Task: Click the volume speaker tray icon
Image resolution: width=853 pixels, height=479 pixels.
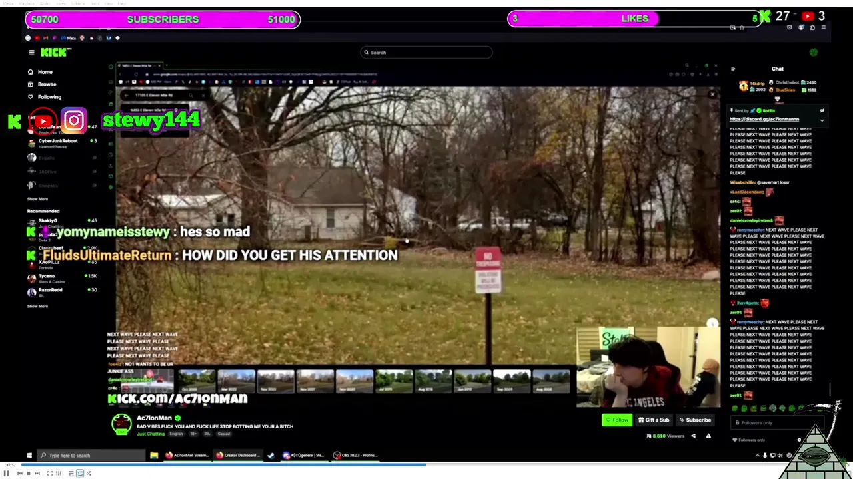Action: point(780,456)
